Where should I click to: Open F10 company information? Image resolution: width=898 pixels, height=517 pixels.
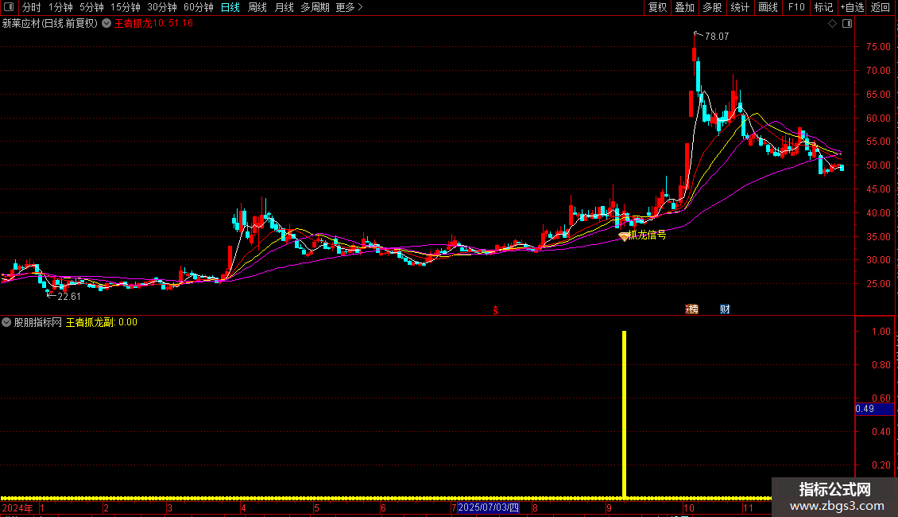(x=796, y=7)
